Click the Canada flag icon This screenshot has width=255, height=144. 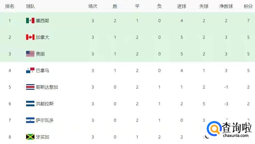click(30, 37)
